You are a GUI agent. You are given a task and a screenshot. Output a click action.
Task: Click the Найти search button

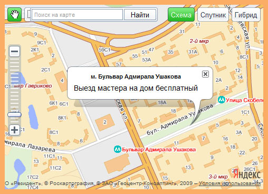pyautogui.click(x=140, y=15)
